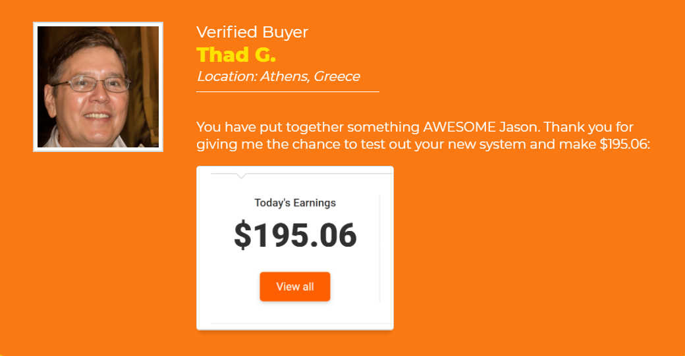This screenshot has width=685, height=356.
Task: Click the Verified Buyer label
Action: (252, 32)
